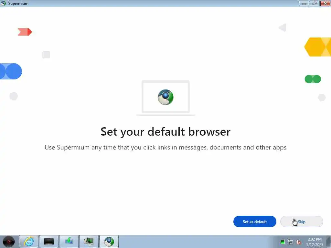Click the "Use Supermium any time" description
Image resolution: width=331 pixels, height=248 pixels.
tap(165, 147)
